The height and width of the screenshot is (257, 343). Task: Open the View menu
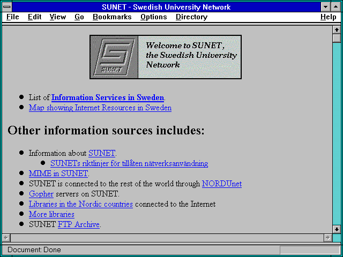[57, 17]
